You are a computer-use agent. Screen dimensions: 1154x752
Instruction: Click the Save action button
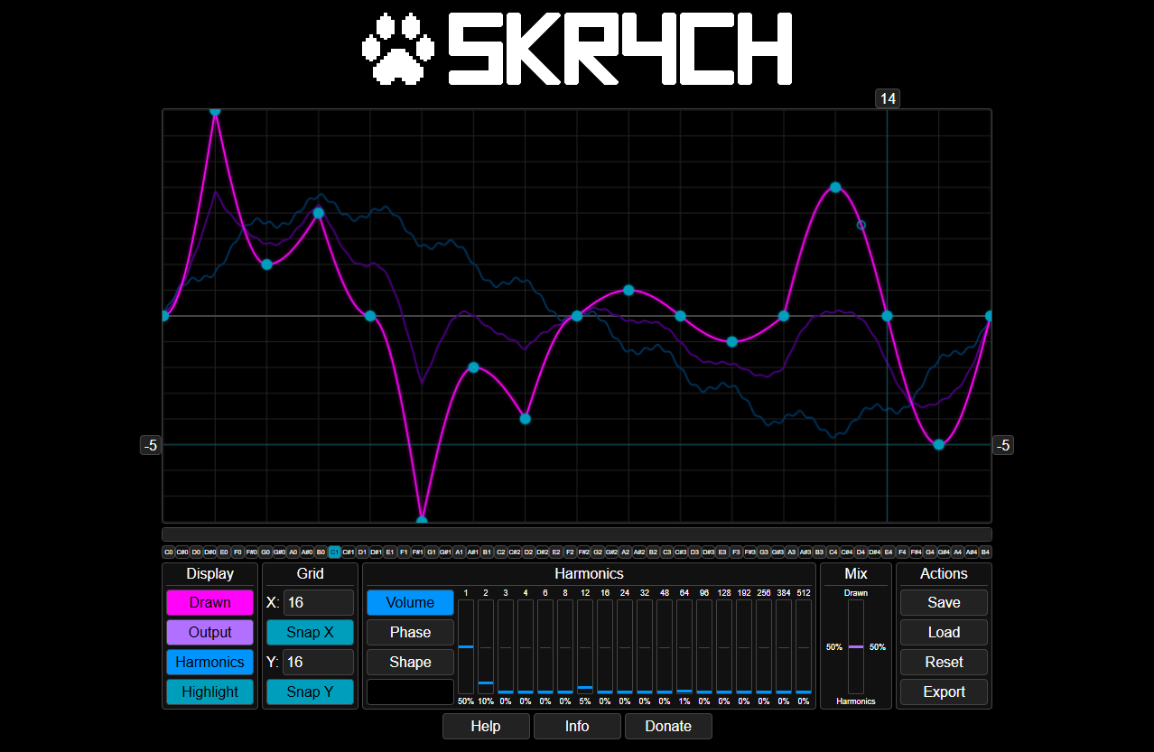click(x=943, y=602)
